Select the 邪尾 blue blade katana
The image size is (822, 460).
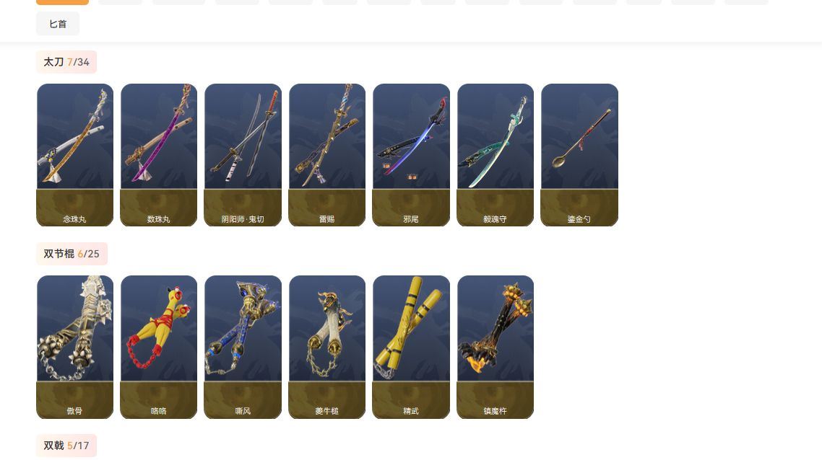pyautogui.click(x=411, y=155)
